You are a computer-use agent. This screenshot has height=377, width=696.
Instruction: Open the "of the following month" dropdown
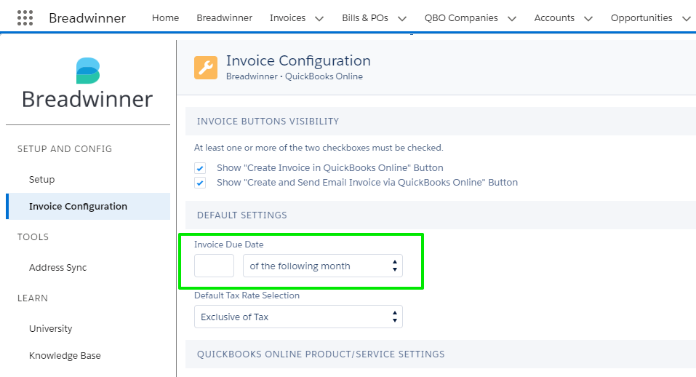323,266
